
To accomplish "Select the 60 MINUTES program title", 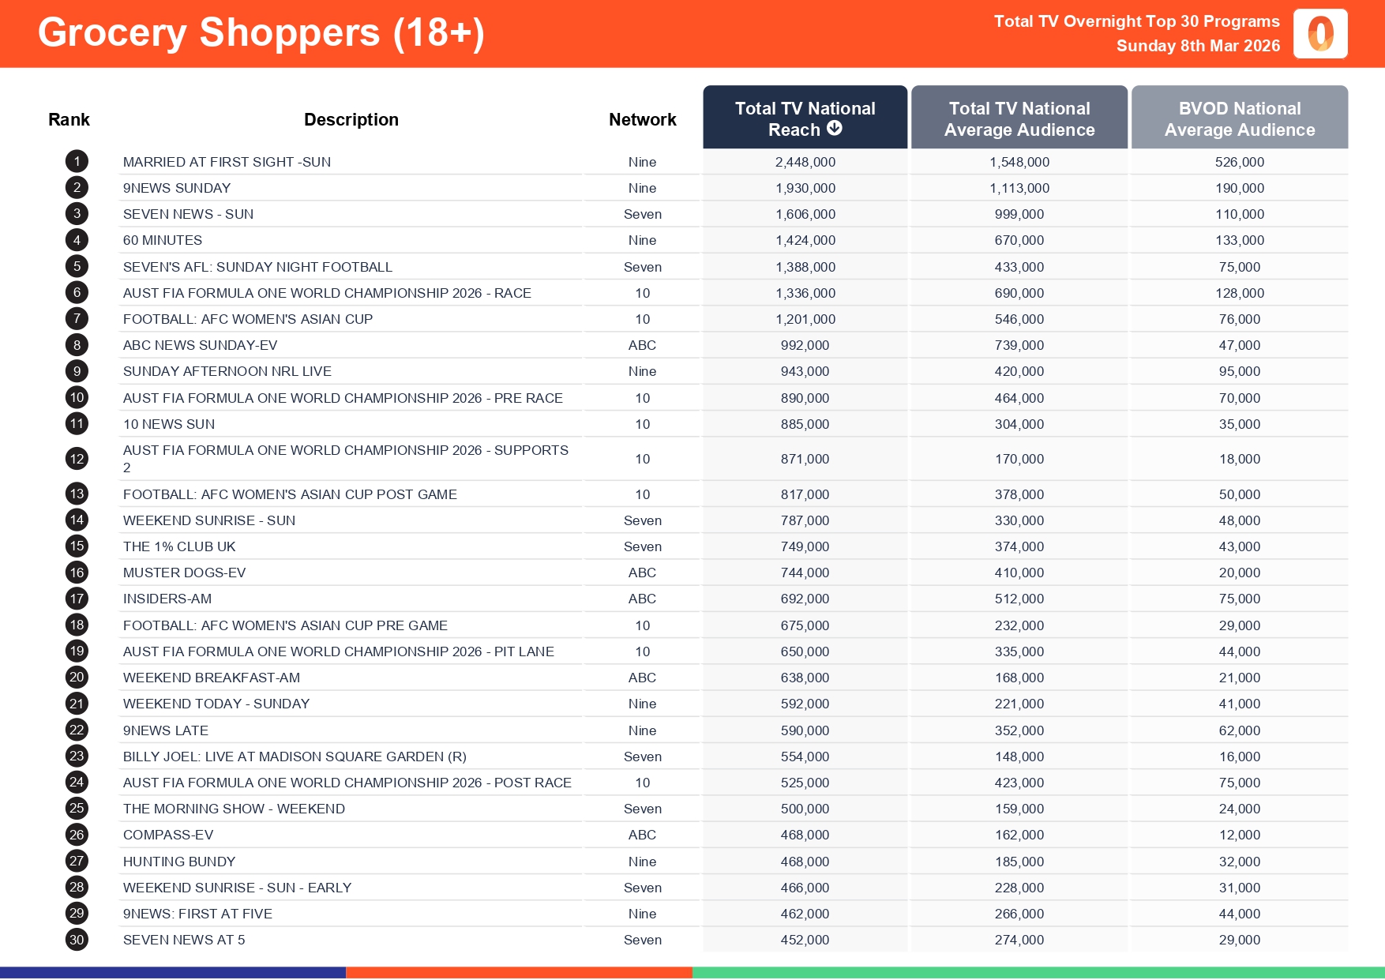I will 163,240.
